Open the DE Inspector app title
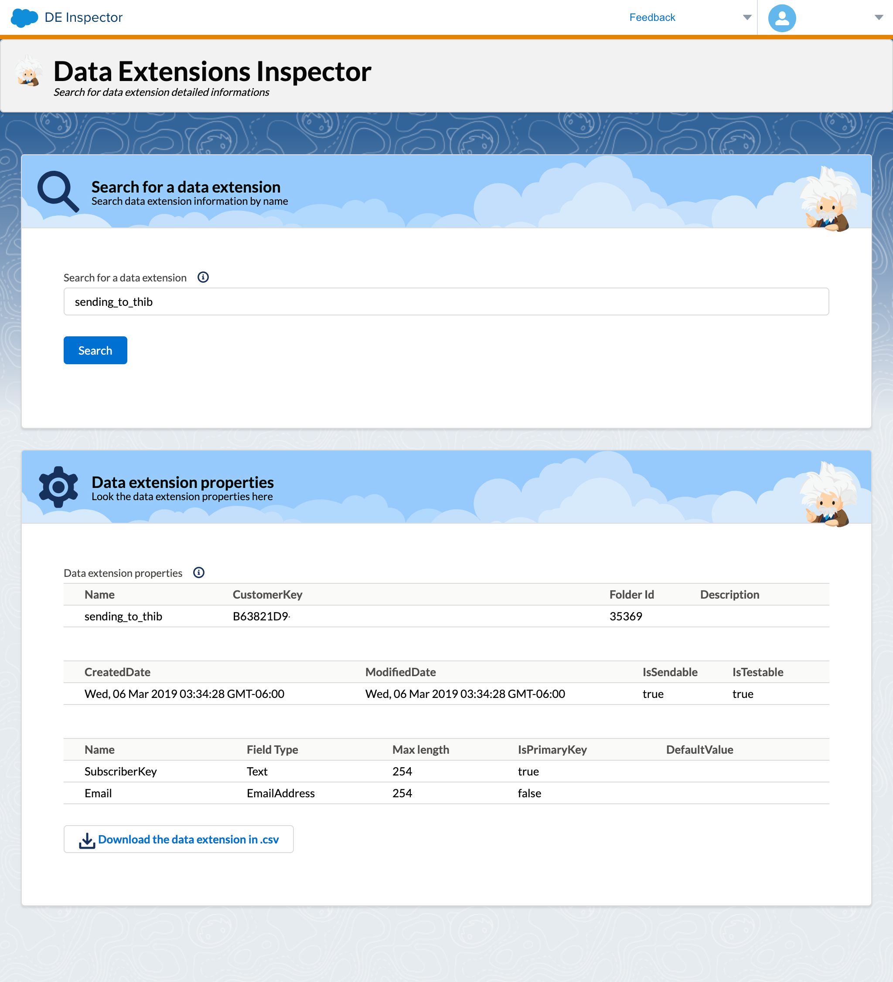The image size is (893, 982). click(x=83, y=17)
